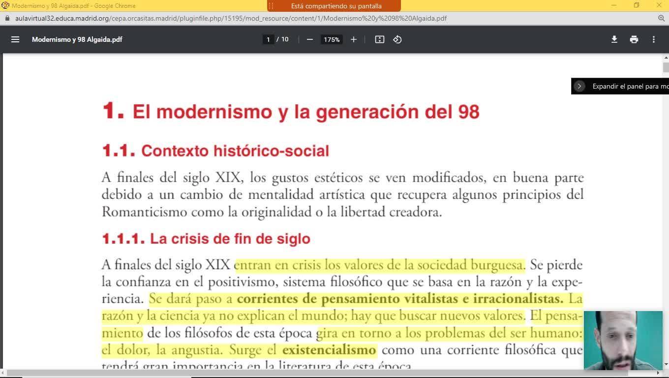Screen dimensions: 669x378
Task: Click the heading 'La crisis de fin de siglo'
Action: [x=230, y=239]
